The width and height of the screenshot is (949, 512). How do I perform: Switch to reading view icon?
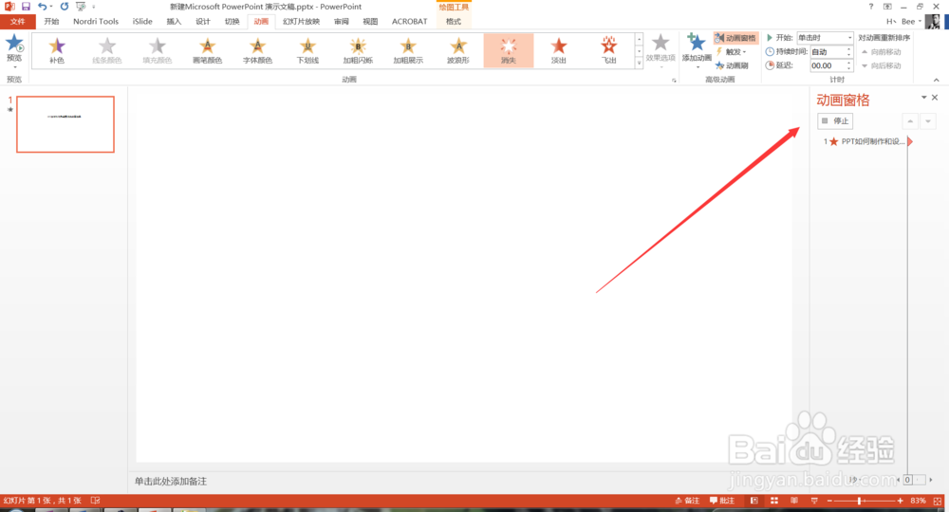coord(794,501)
